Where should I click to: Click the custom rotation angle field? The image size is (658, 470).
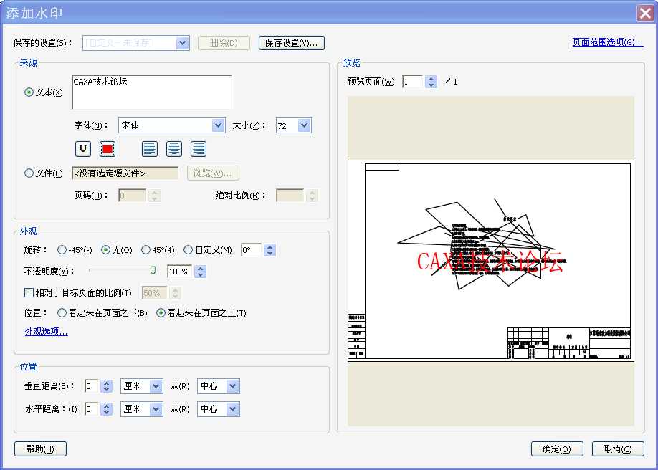251,249
